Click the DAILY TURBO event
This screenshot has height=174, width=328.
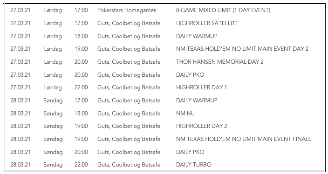click(x=193, y=165)
